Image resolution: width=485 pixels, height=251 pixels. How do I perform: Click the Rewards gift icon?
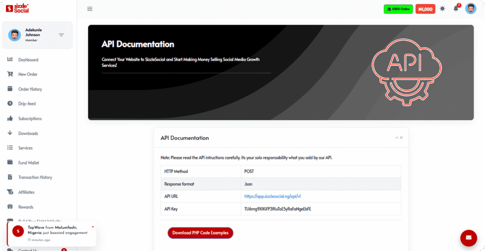click(10, 207)
